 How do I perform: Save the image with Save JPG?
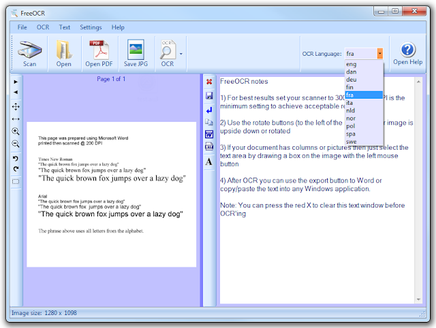point(136,54)
